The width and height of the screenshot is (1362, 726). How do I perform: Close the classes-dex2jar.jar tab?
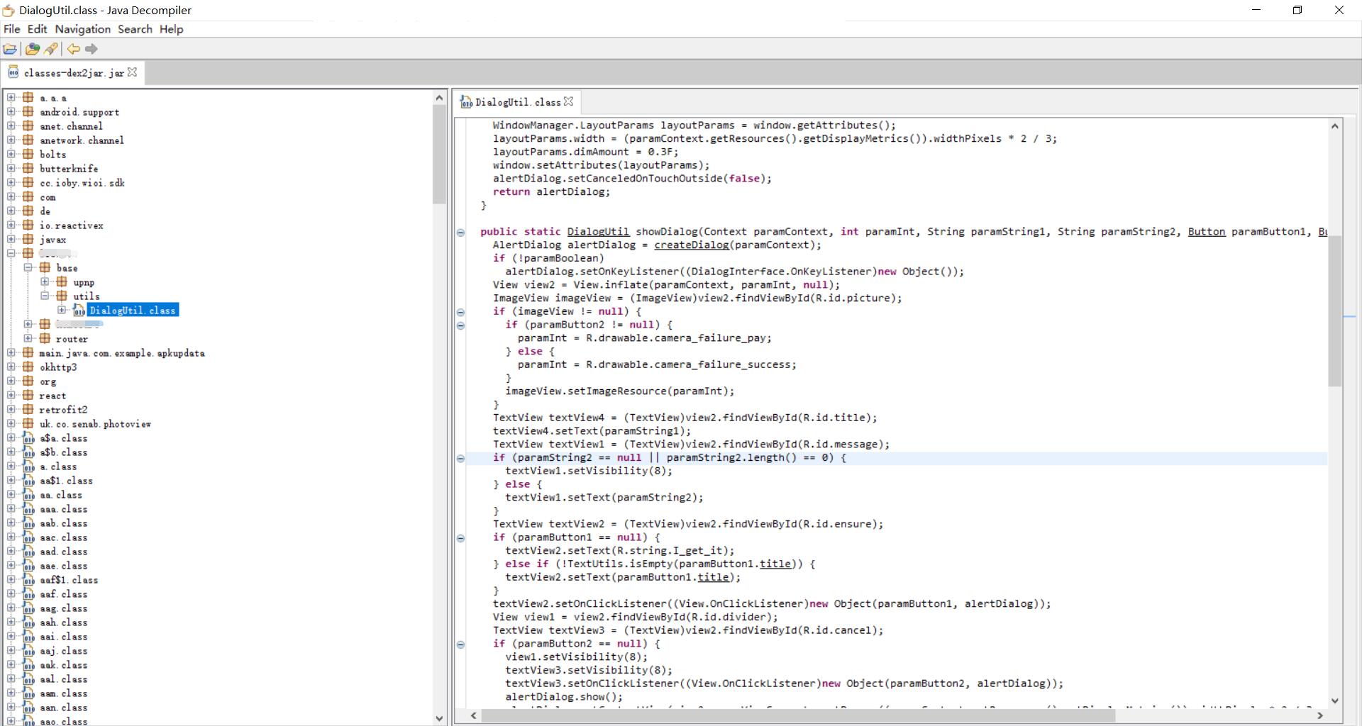(x=132, y=72)
